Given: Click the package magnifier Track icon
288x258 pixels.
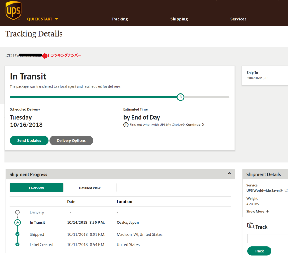Looking at the screenshot, I should (x=251, y=225).
